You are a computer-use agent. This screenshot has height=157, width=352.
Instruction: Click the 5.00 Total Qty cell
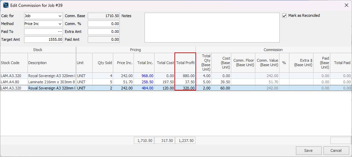click(204, 82)
